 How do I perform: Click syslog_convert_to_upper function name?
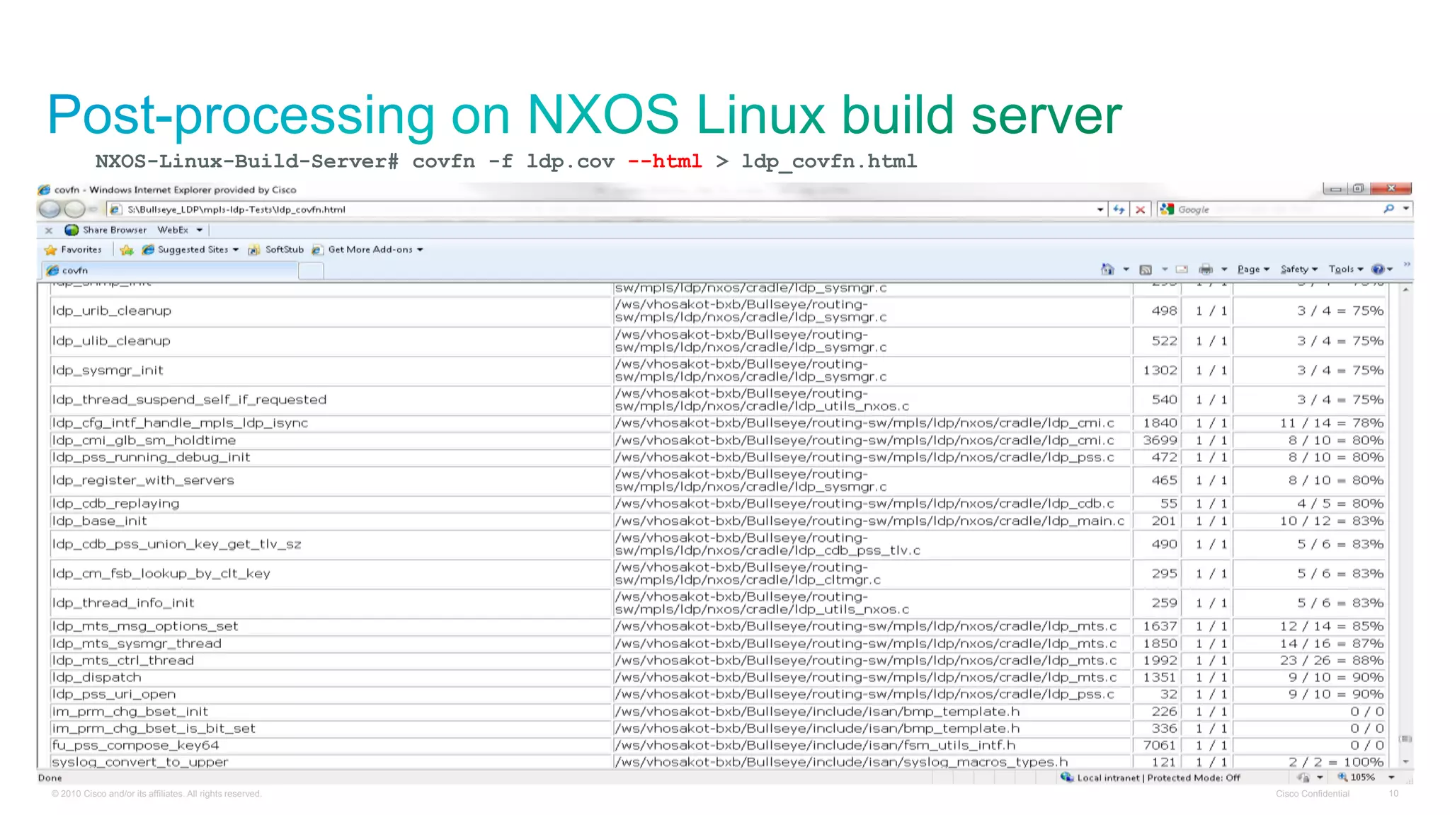pos(139,762)
